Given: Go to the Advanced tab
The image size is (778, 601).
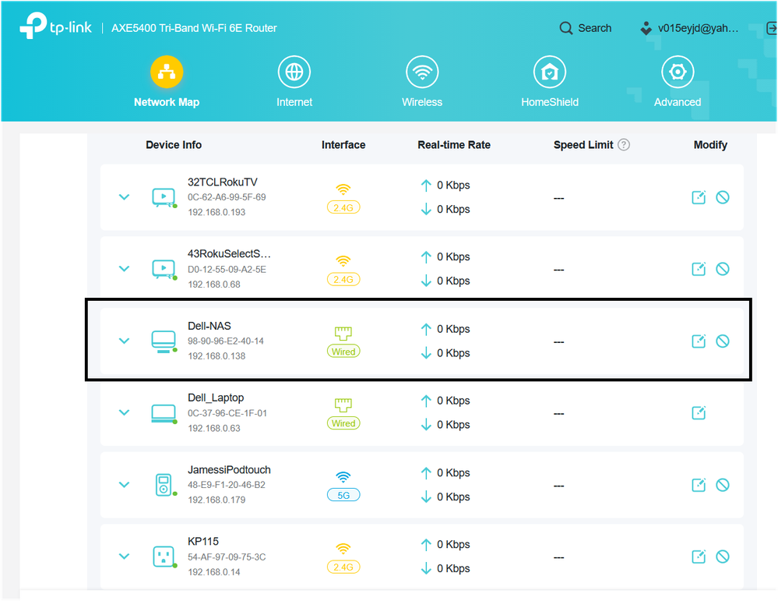Looking at the screenshot, I should click(x=678, y=82).
